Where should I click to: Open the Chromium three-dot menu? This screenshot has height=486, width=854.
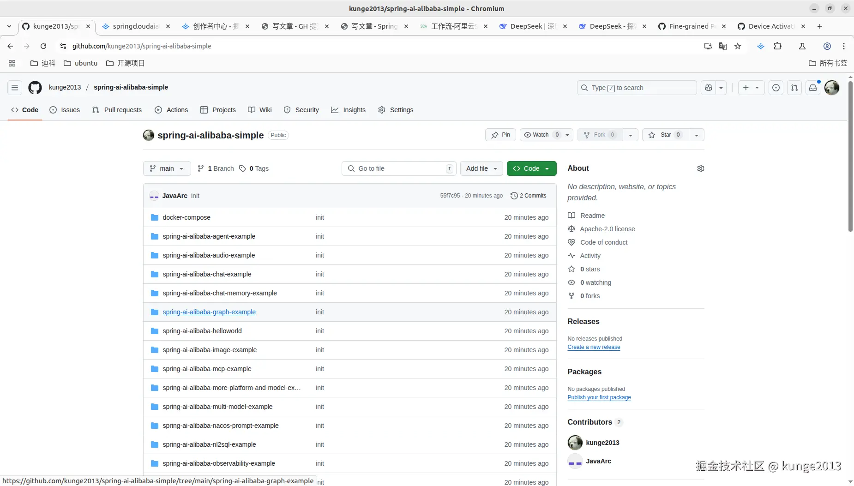pyautogui.click(x=844, y=46)
